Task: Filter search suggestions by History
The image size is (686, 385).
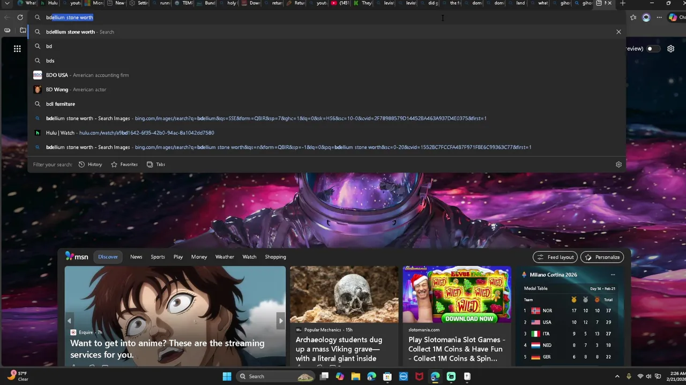Action: tap(90, 164)
